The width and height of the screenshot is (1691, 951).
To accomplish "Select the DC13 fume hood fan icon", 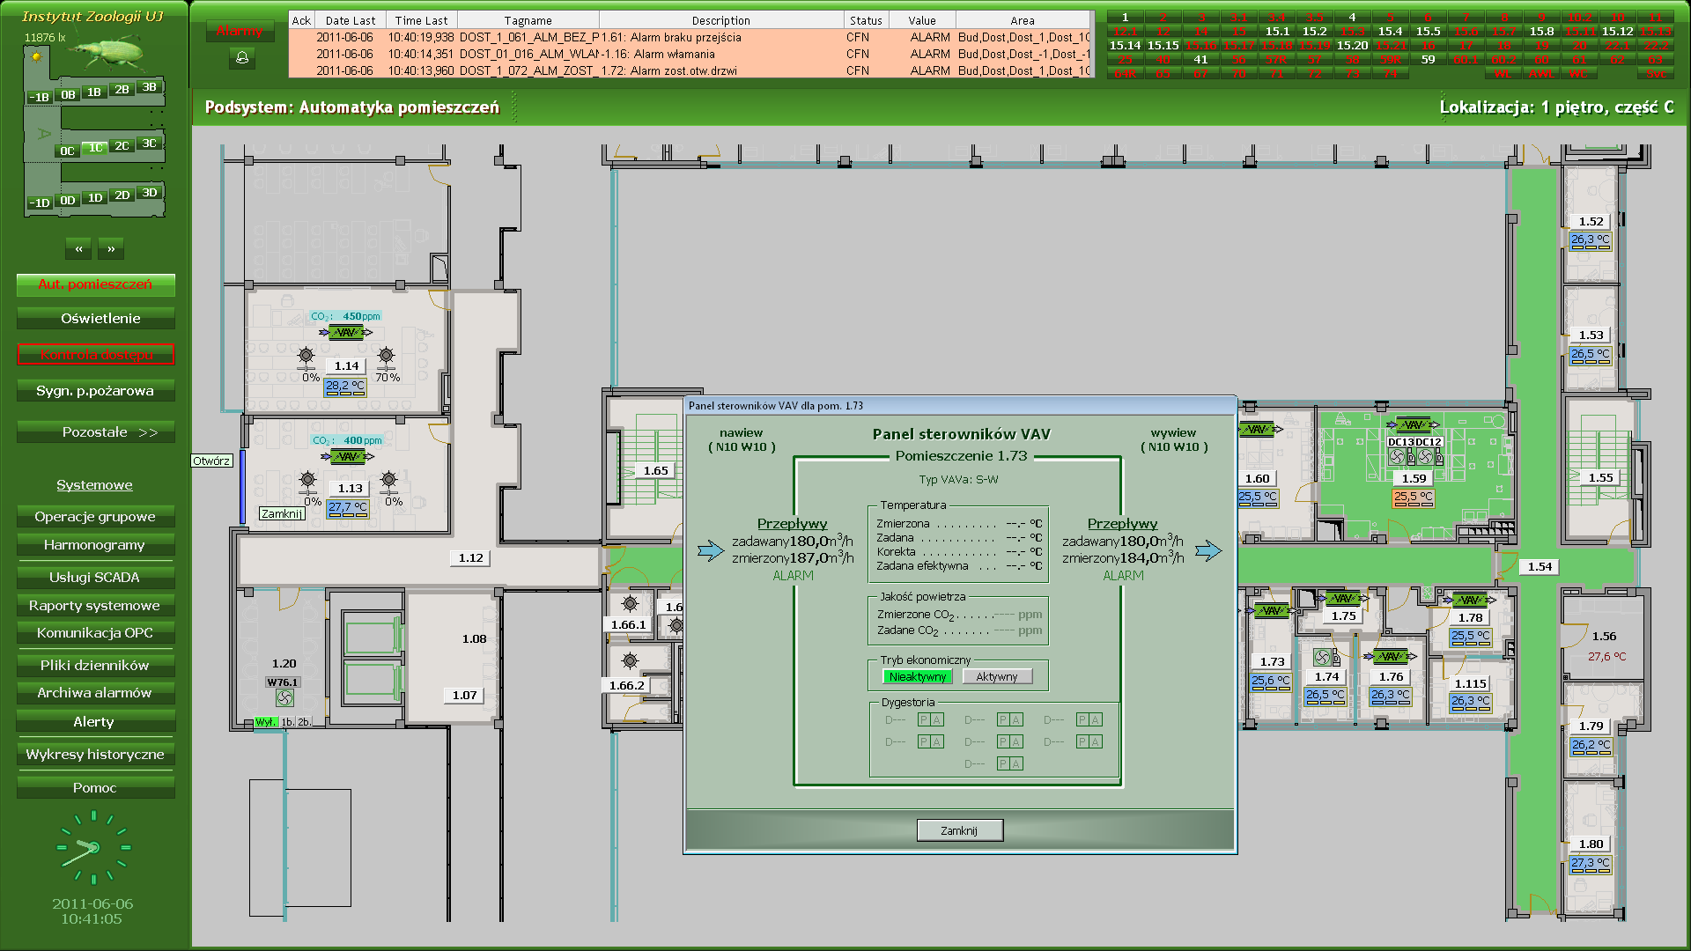I will (x=1397, y=457).
